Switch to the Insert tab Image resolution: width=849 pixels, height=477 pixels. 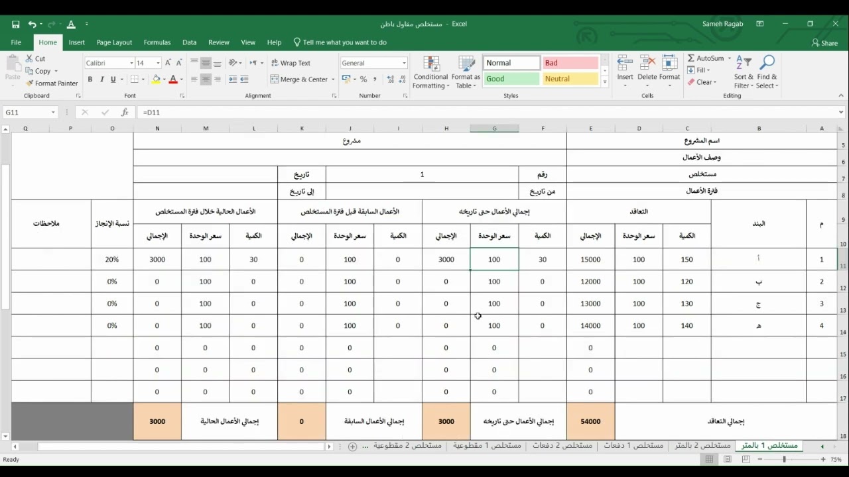click(x=77, y=42)
